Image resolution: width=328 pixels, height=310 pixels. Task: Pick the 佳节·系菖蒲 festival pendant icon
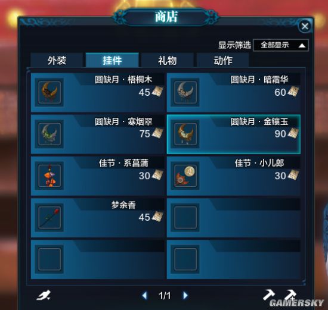(49, 176)
